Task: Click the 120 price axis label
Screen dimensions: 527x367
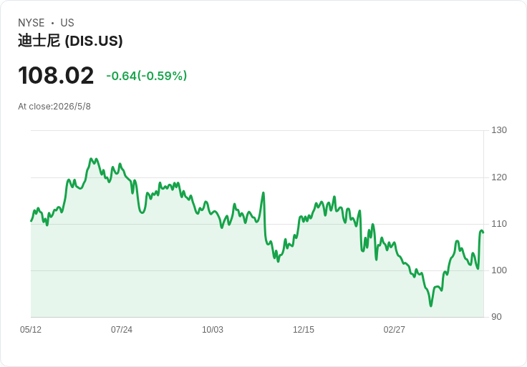Action: [x=499, y=177]
